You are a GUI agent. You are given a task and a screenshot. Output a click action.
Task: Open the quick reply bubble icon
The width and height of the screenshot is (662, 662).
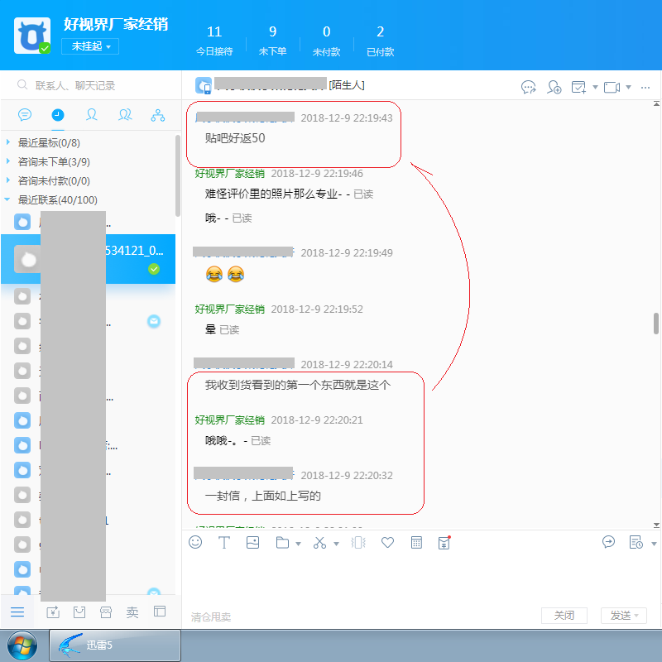tap(608, 542)
